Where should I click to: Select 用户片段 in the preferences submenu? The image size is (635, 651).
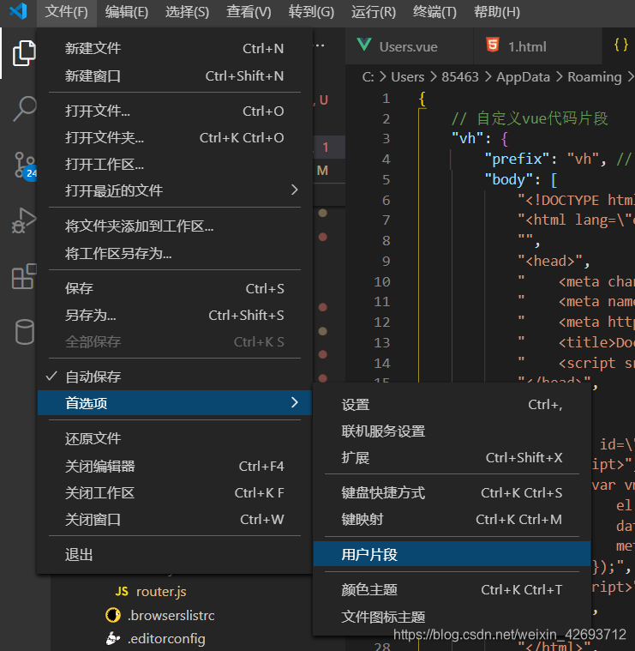click(452, 554)
